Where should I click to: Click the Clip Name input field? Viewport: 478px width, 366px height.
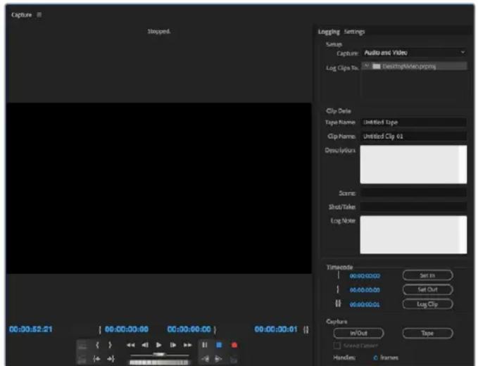[413, 137]
